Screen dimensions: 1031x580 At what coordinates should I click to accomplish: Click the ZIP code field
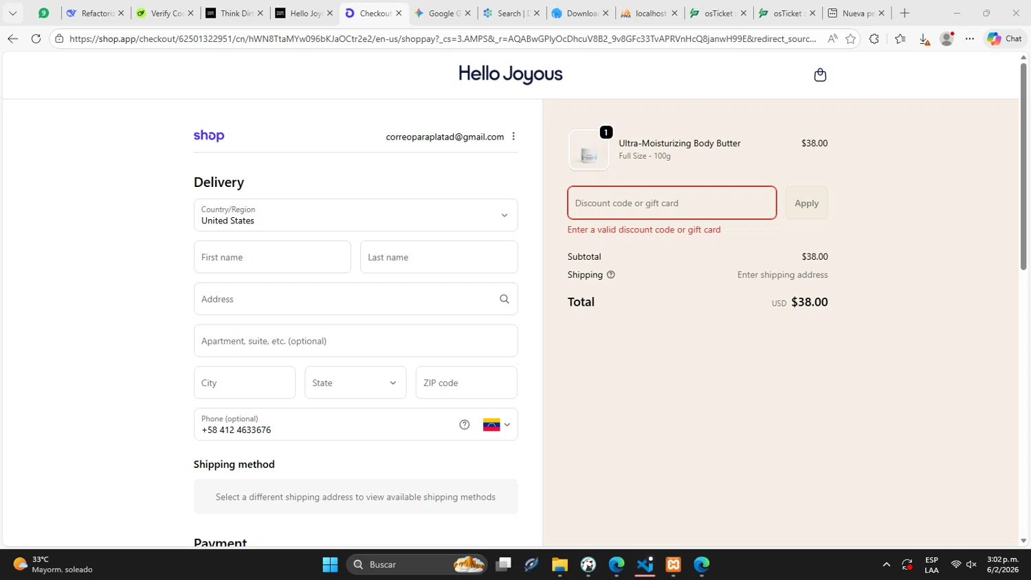tap(467, 383)
